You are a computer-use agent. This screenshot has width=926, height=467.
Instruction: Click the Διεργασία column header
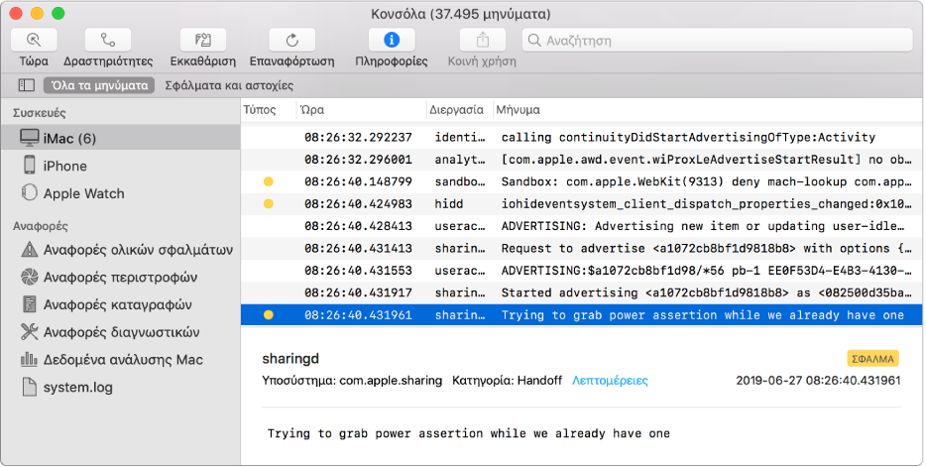point(456,110)
